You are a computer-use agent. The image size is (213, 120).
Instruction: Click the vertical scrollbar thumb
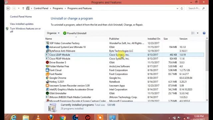tap(207, 55)
